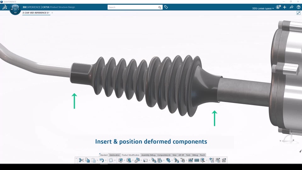
Task: Click the cube-with-overlay product icon
Action: [129, 160]
